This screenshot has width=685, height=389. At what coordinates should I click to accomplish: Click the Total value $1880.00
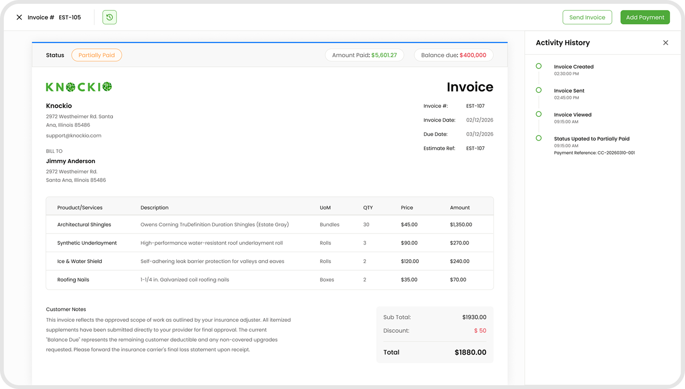pos(471,352)
